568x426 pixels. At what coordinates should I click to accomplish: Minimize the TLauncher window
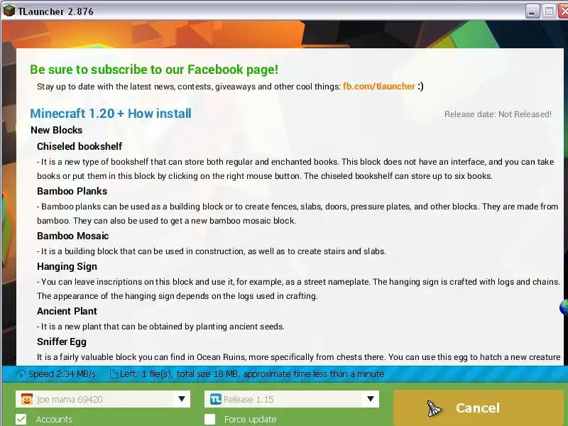point(532,11)
